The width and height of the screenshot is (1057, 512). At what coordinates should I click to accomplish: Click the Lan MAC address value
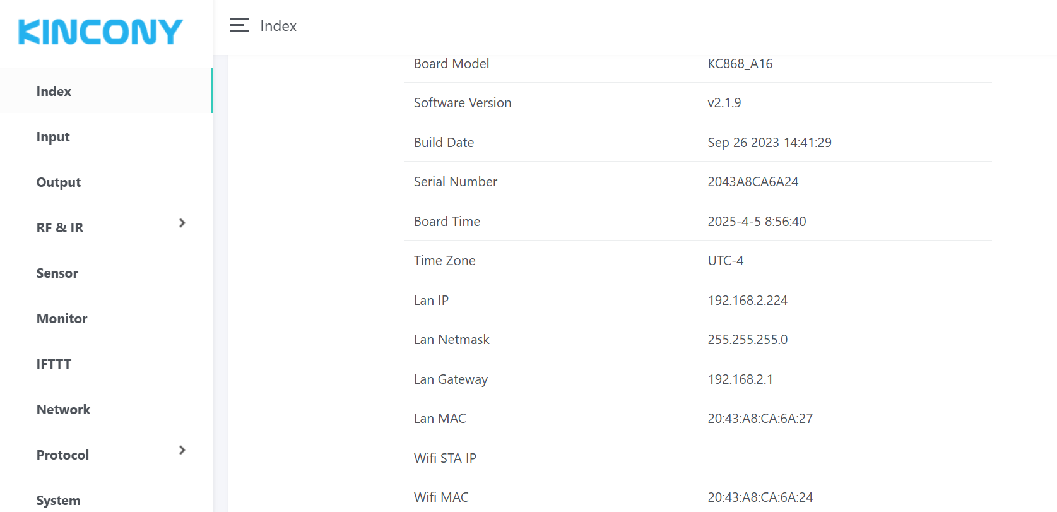pyautogui.click(x=760, y=419)
